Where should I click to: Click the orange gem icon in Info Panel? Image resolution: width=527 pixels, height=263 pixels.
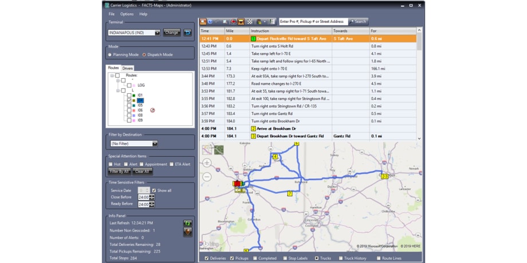(187, 232)
